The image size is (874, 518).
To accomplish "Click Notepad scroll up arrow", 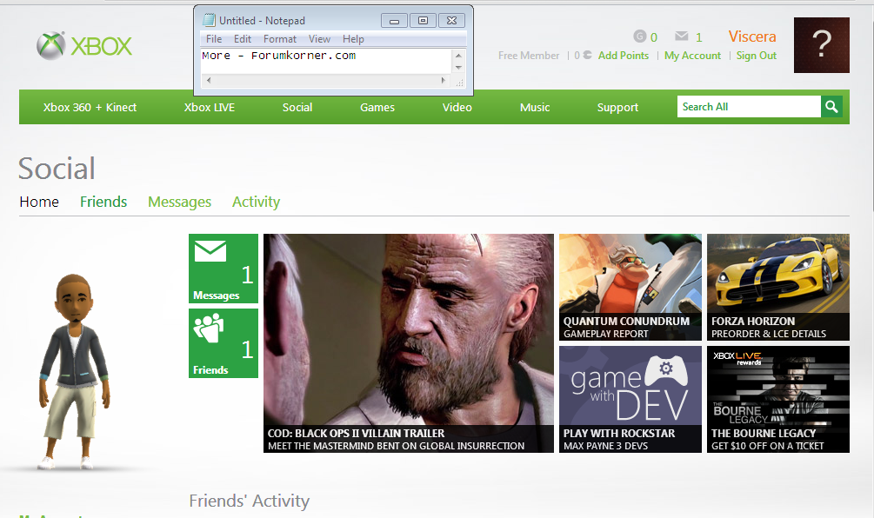I will pyautogui.click(x=458, y=55).
